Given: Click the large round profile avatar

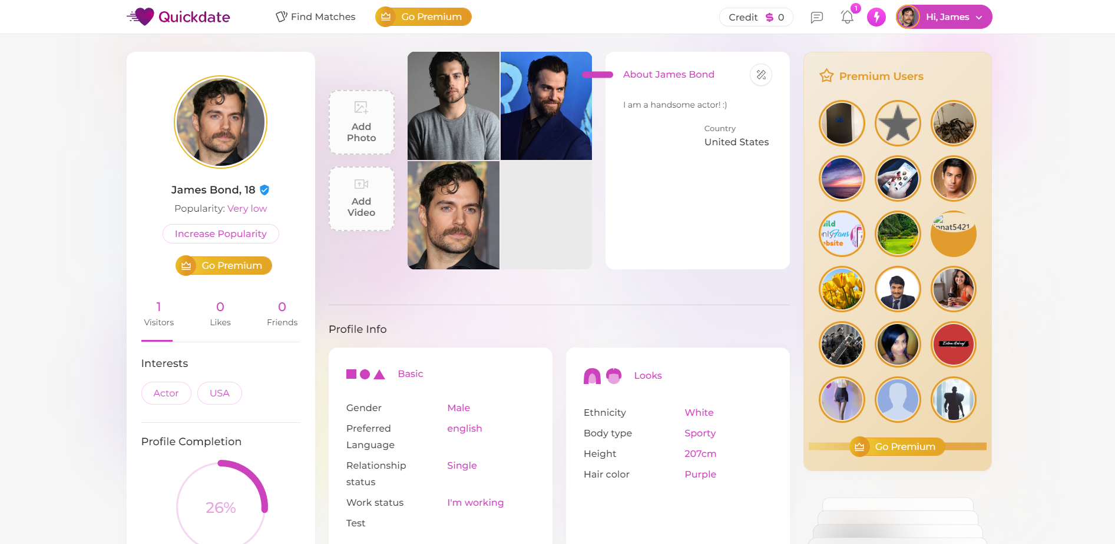Looking at the screenshot, I should [x=221, y=122].
